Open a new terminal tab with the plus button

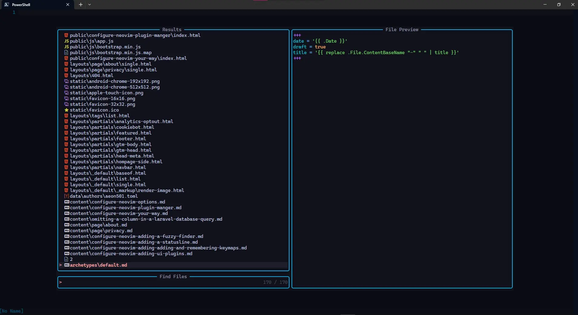[x=80, y=5]
